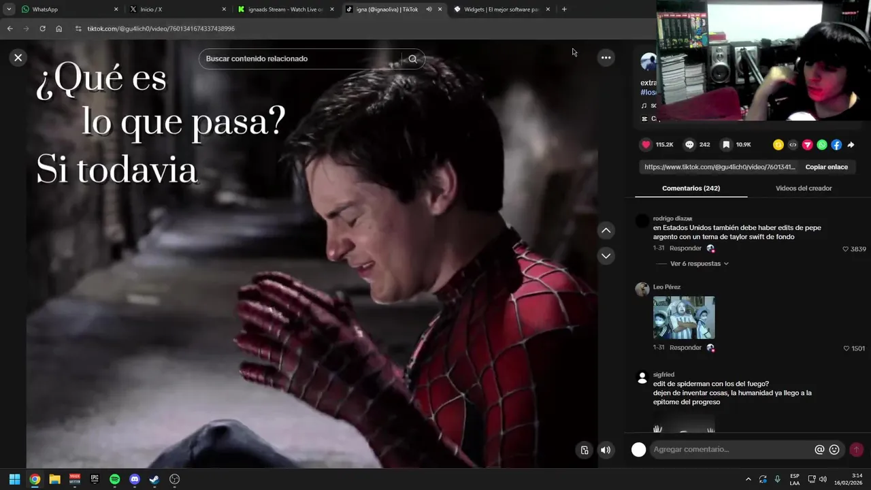Click the ESP LAA language indicator
Viewport: 871px width, 490px height.
[795, 479]
